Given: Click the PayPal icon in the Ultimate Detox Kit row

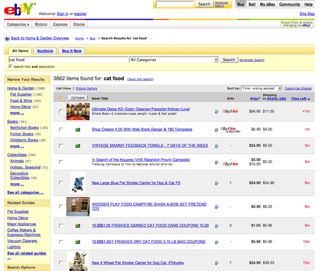Looking at the screenshot, I should [216, 112].
